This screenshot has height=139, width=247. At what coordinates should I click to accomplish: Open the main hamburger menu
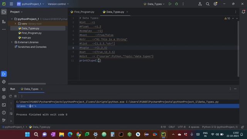pyautogui.click(x=11, y=4)
